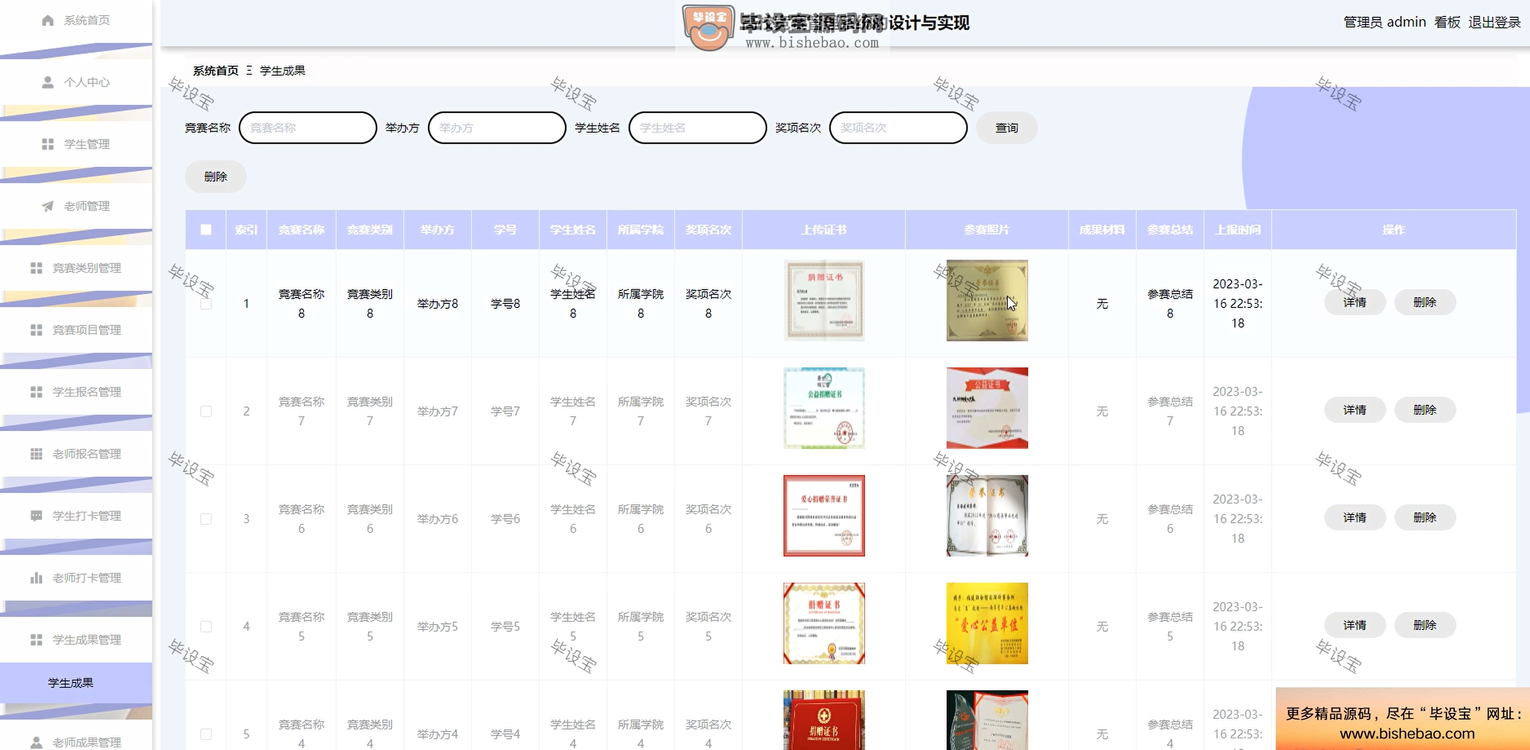The height and width of the screenshot is (750, 1530).
Task: Click the paper plane icon beside 老师管理
Action: coord(47,206)
